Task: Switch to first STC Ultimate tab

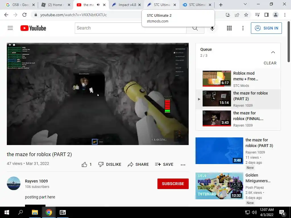Action: coord(161,5)
